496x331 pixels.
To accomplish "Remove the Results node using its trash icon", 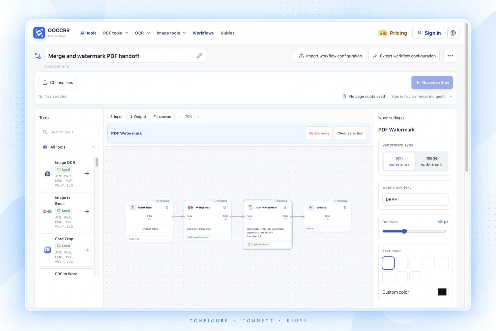I will coord(345,208).
